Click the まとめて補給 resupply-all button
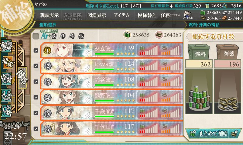The image size is (243, 145). (x=213, y=133)
